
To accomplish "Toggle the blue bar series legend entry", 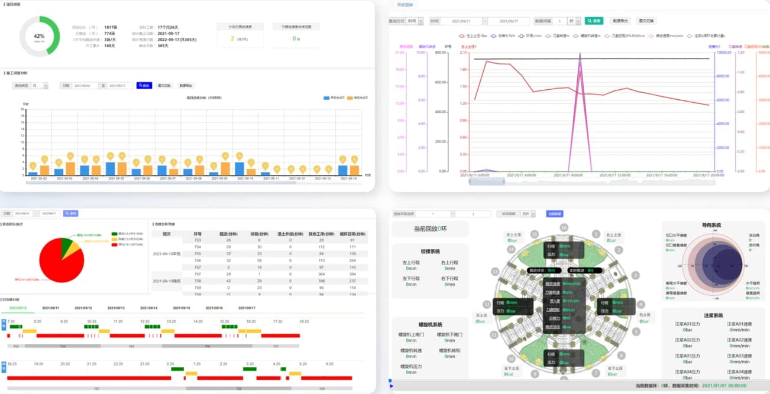I will coord(334,97).
